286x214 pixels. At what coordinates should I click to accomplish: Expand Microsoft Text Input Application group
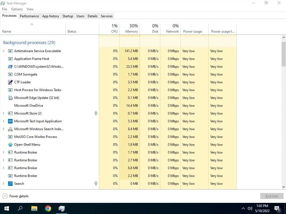click(3, 121)
